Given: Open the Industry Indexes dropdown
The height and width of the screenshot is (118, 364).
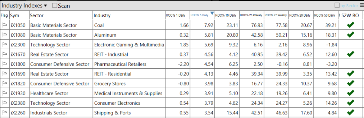Looking at the screenshot, I should click(x=24, y=5).
